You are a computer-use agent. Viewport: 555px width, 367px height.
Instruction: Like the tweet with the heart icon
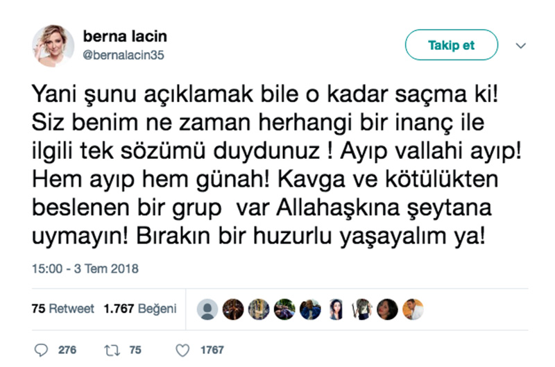click(x=183, y=350)
